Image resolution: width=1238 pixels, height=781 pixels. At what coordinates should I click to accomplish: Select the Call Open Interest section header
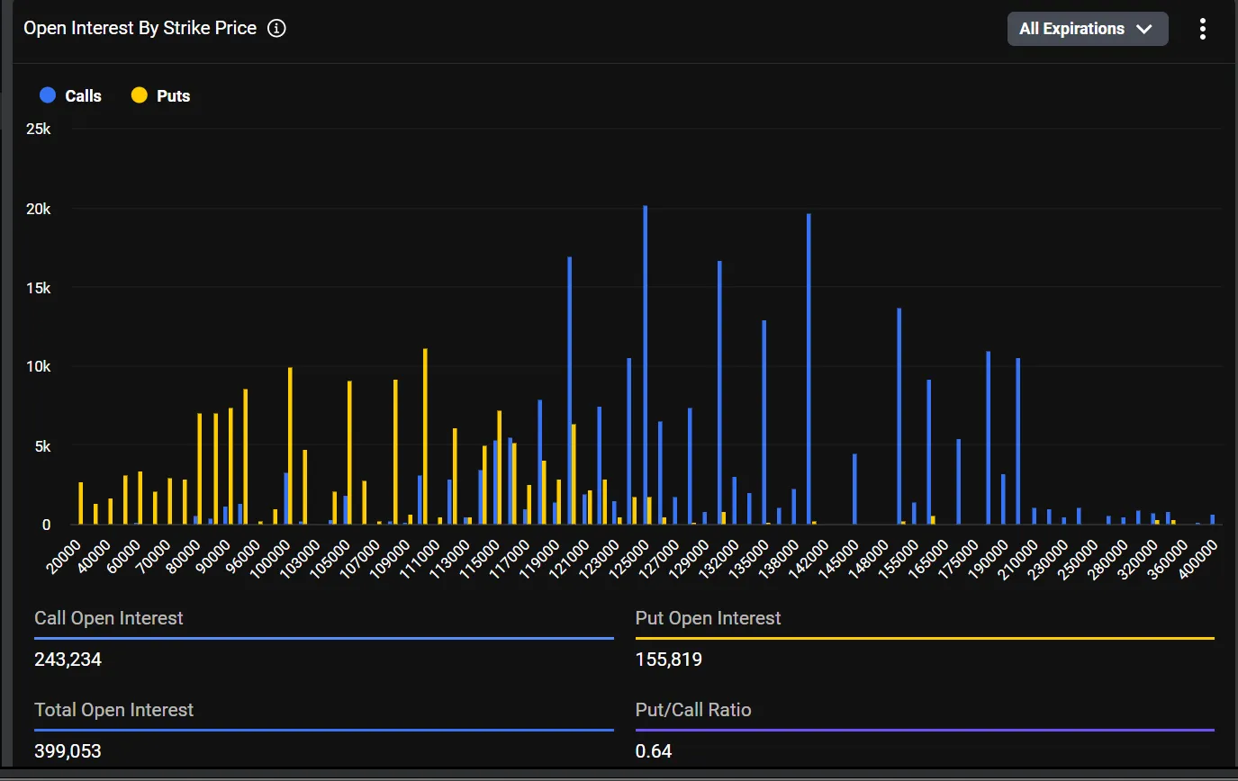click(108, 617)
